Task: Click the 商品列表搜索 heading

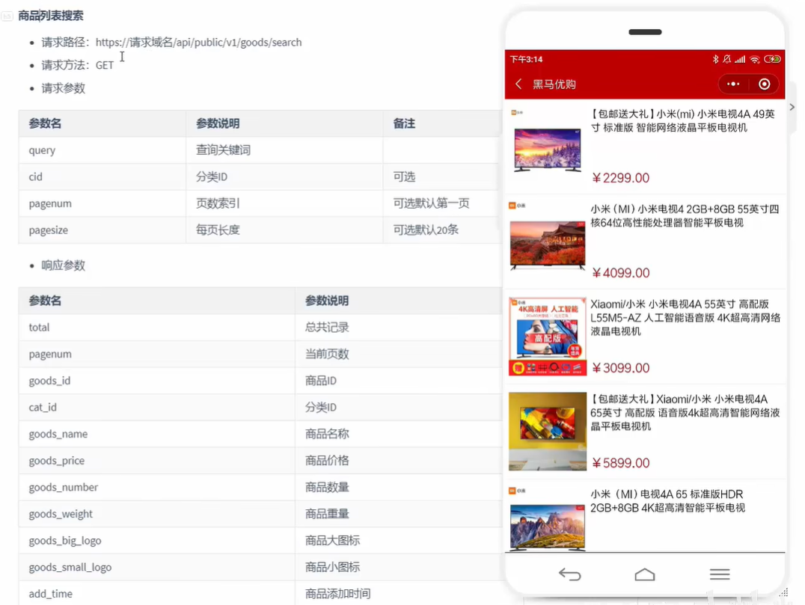Action: [x=51, y=16]
